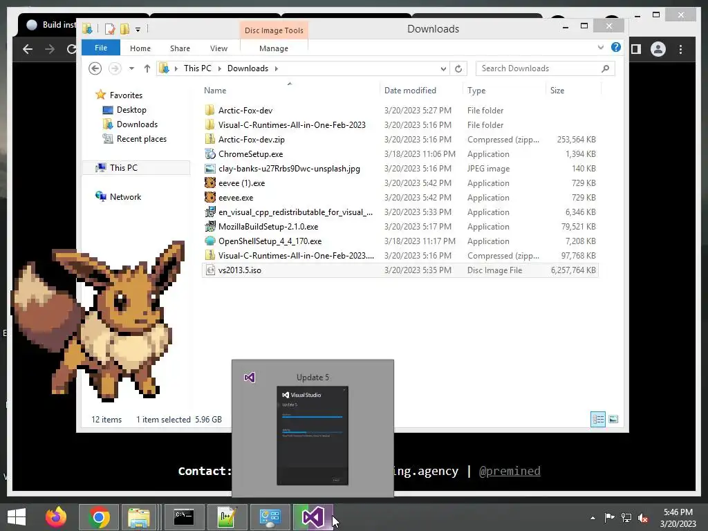Switch to details view layout icon

[598, 419]
